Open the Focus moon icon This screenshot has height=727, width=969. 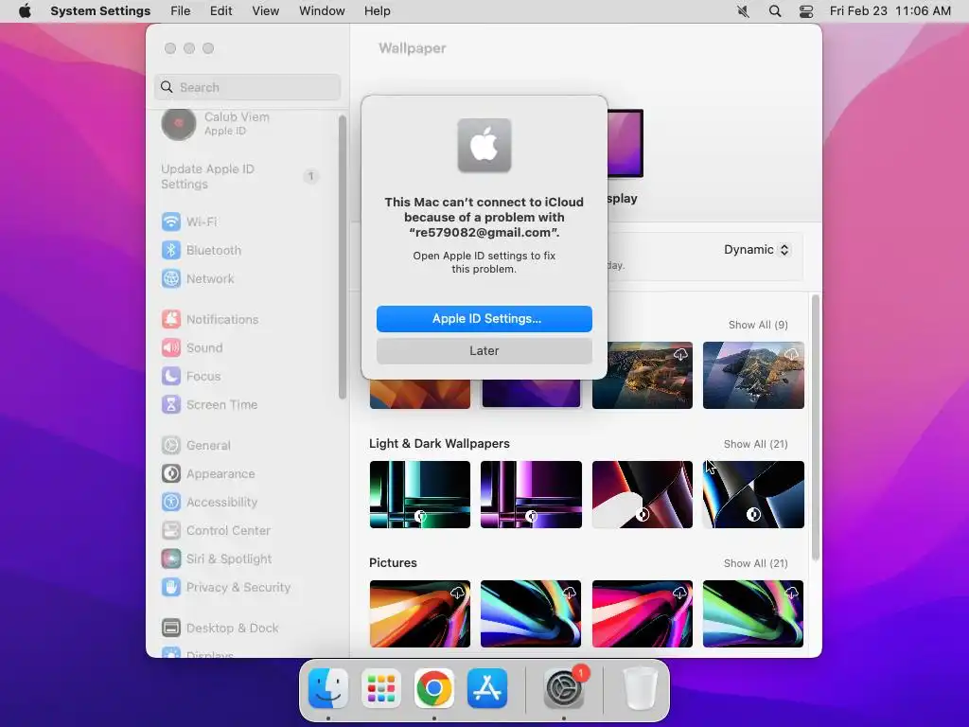point(171,376)
